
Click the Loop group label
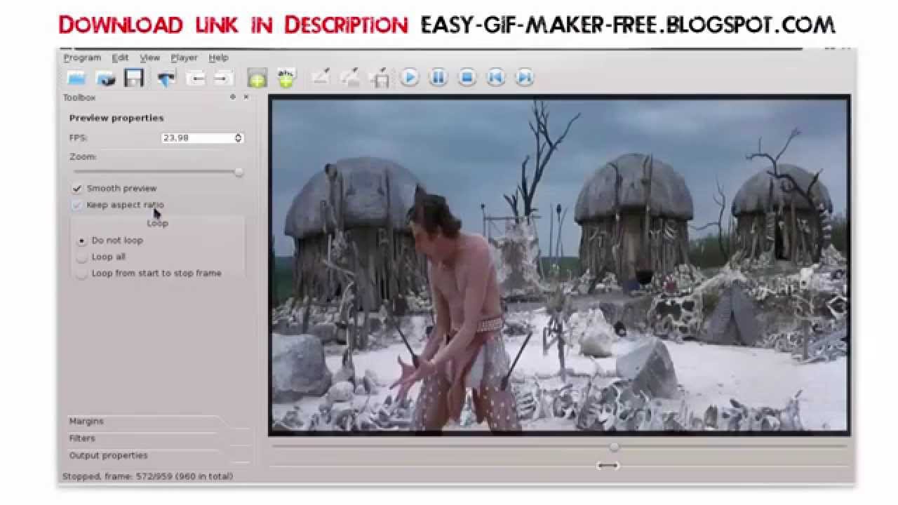click(157, 223)
